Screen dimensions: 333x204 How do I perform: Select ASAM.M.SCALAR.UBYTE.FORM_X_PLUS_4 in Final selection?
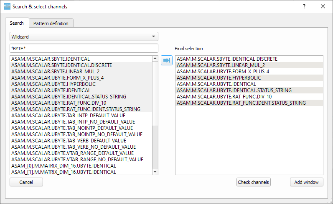tap(249, 71)
